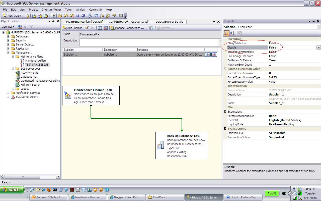Image resolution: width=321 pixels, height=201 pixels.
Task: Open the View menu
Action: tap(22, 10)
